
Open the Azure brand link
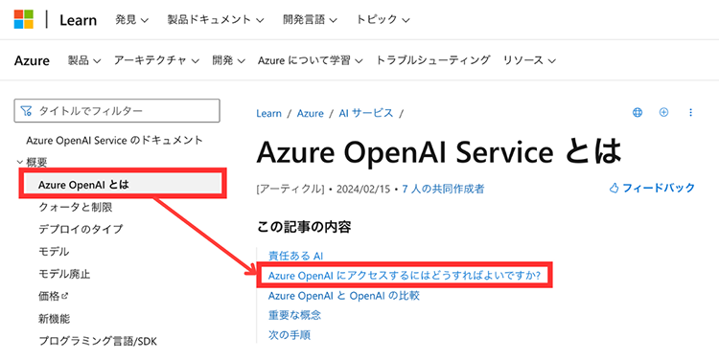click(x=32, y=60)
